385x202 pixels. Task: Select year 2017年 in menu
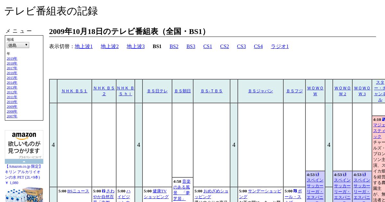pos(12,68)
